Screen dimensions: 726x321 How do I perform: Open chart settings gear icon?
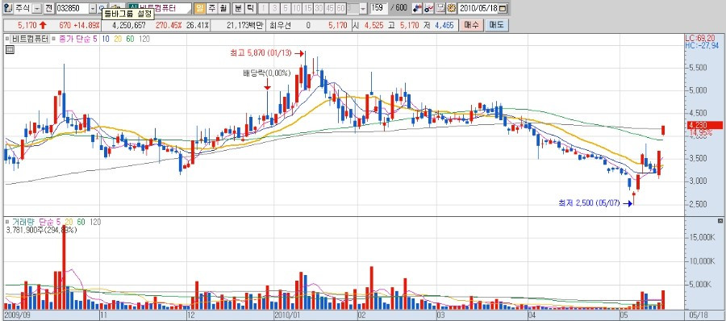(x=451, y=8)
